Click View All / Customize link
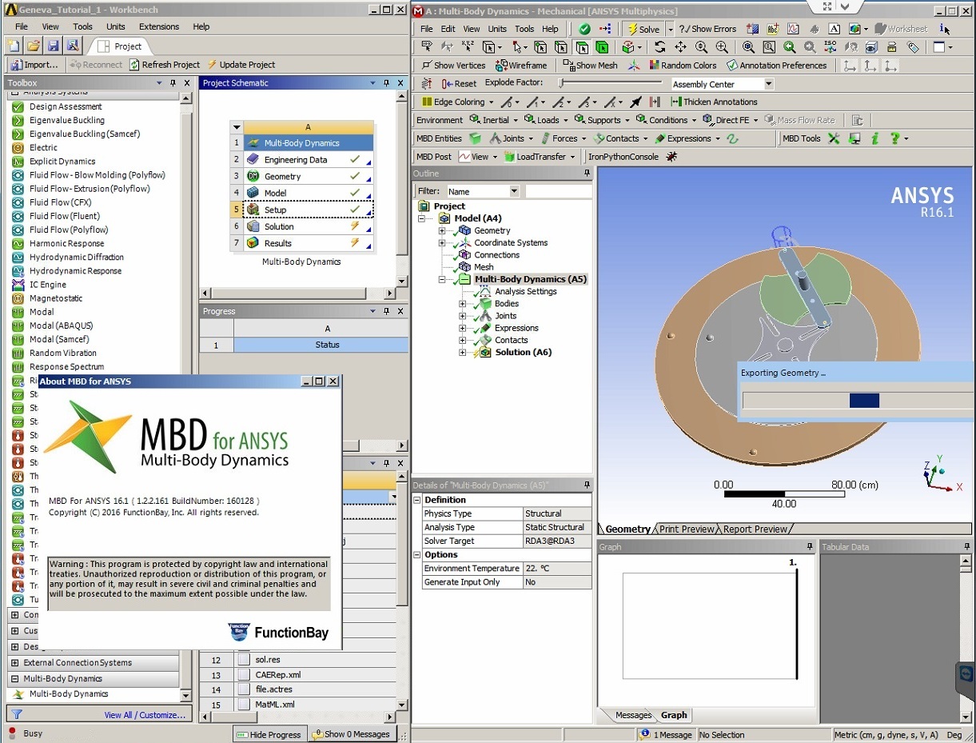976x743 pixels. click(144, 715)
